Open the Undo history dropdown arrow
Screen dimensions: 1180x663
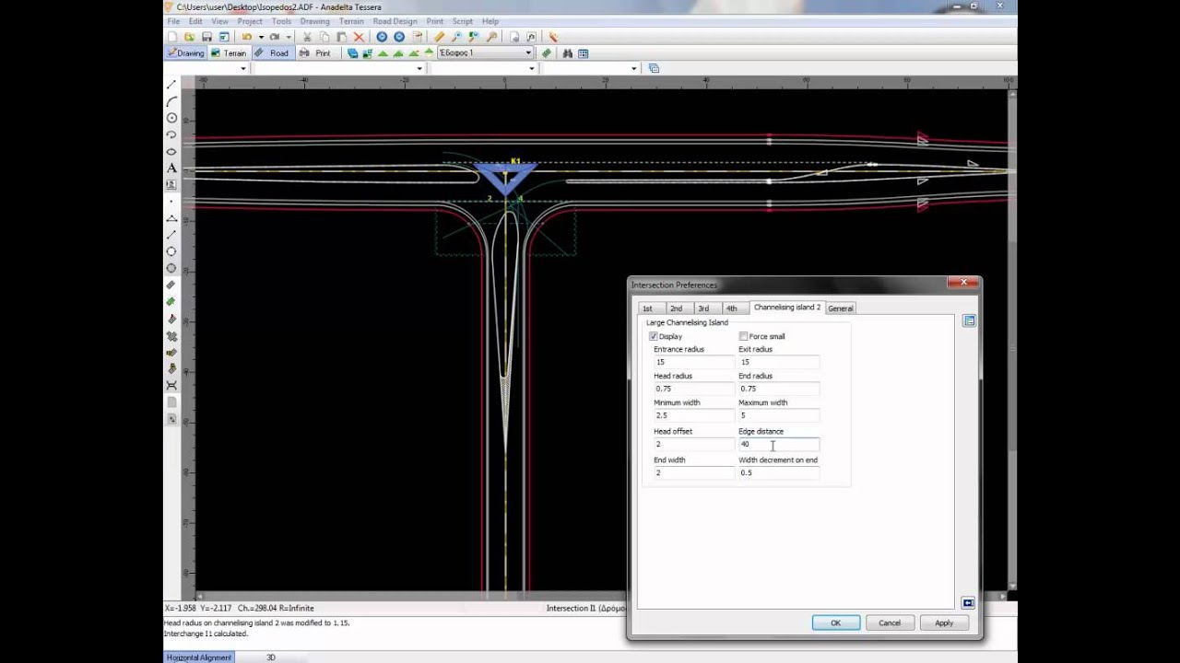point(261,37)
